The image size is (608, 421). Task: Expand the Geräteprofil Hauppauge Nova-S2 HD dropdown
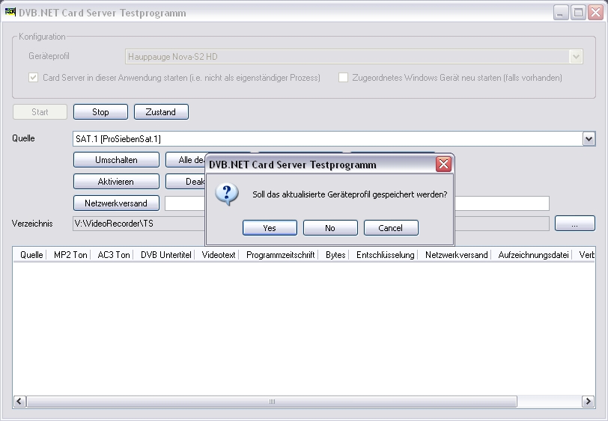tap(575, 57)
